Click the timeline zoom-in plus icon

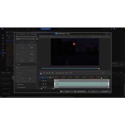(53, 88)
